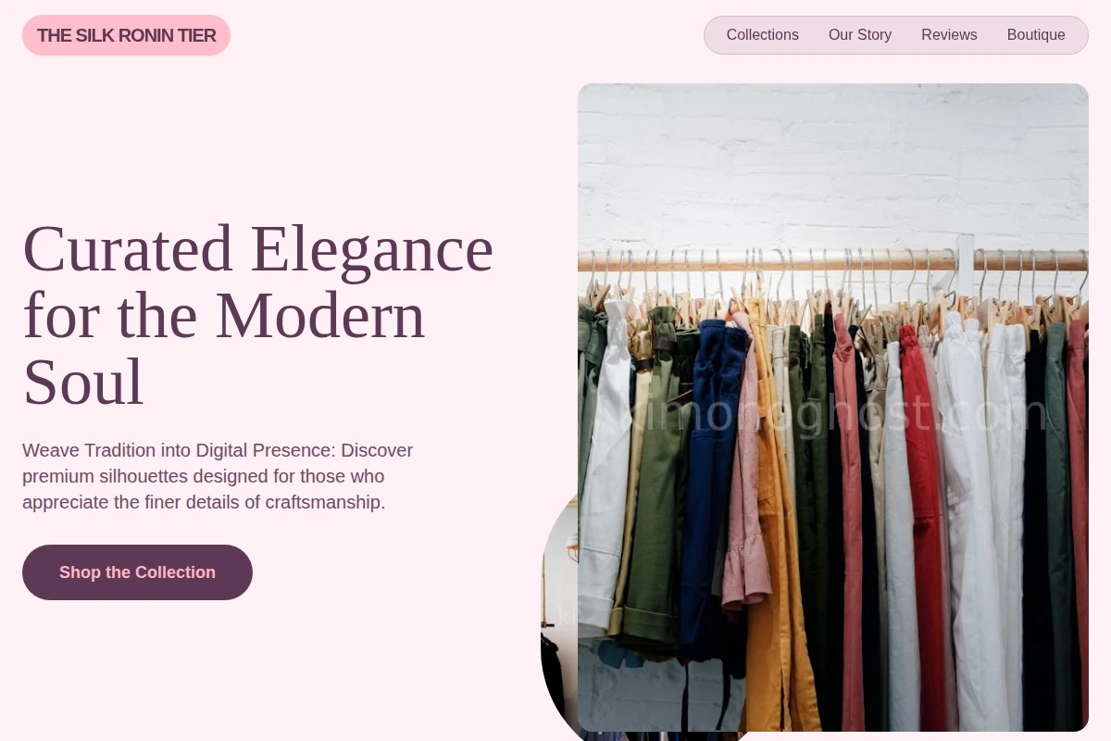Click The Silk Ronin Tier logo
Viewport: 1111px width, 741px height.
point(126,35)
